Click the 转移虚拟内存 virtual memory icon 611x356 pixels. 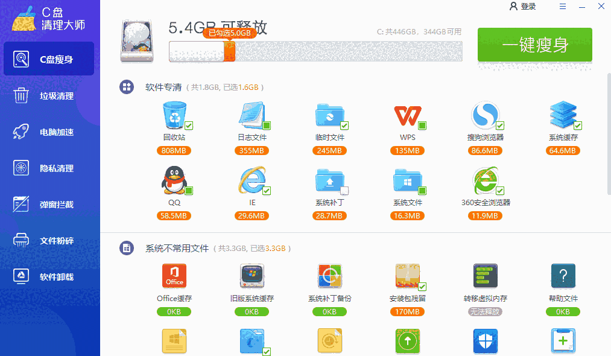tap(485, 276)
